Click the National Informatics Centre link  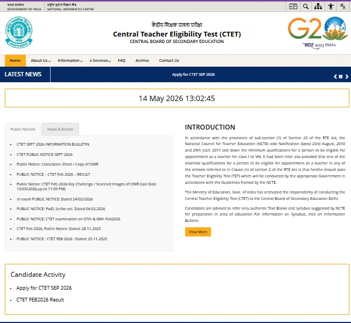click(x=71, y=6)
